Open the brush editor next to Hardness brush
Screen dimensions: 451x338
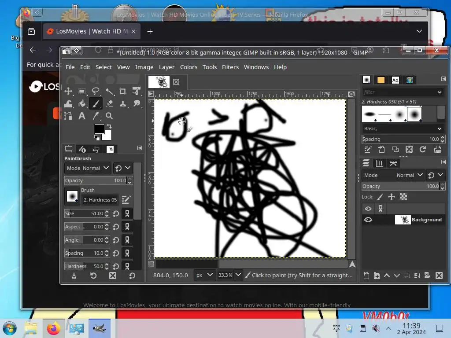126,200
